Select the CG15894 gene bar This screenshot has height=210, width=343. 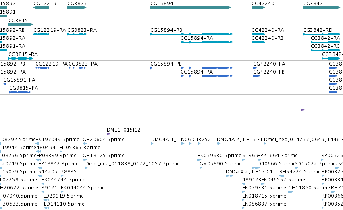[191, 8]
